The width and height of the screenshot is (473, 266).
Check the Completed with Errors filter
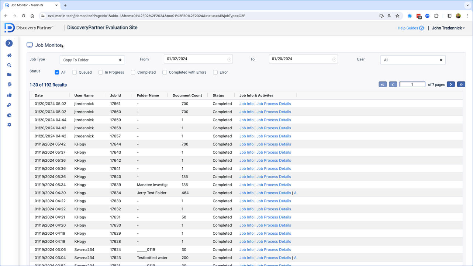tap(165, 73)
